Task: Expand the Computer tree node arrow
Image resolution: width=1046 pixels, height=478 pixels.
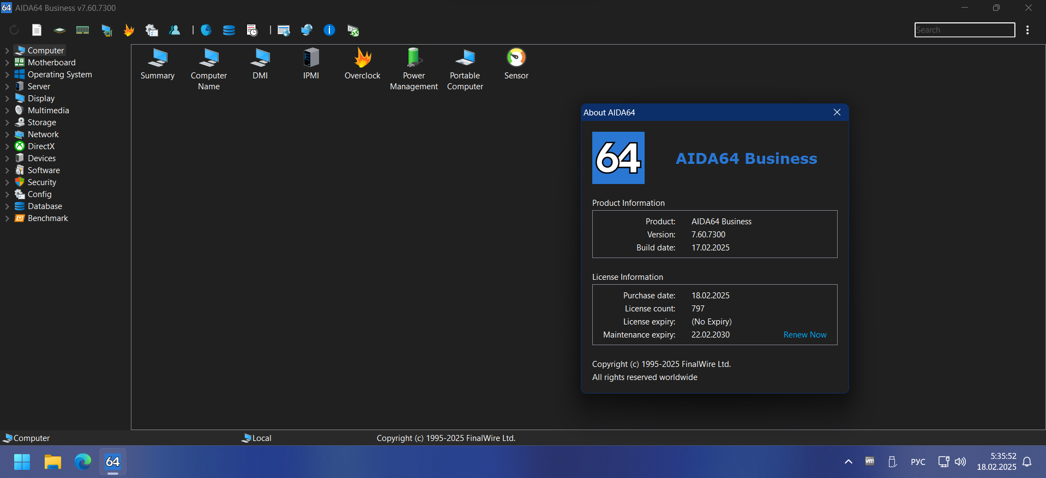Action: (7, 51)
